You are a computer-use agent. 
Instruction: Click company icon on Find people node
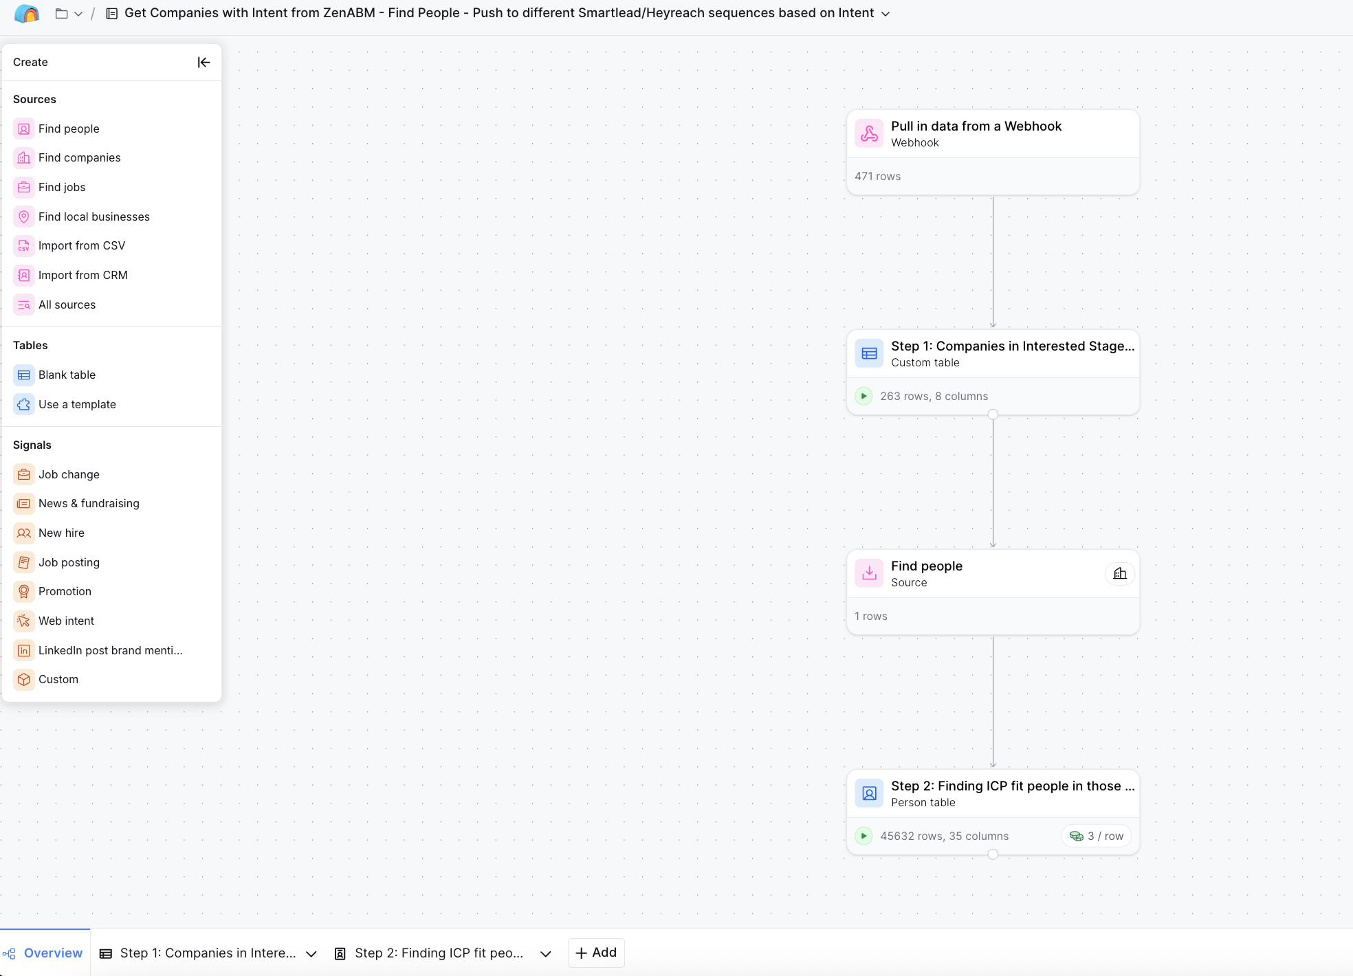1120,574
